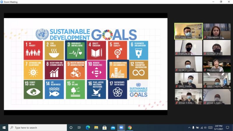Select the GRP5_CHERYL video tile

coord(217,80)
